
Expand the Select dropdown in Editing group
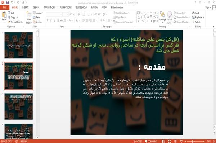[197, 22]
